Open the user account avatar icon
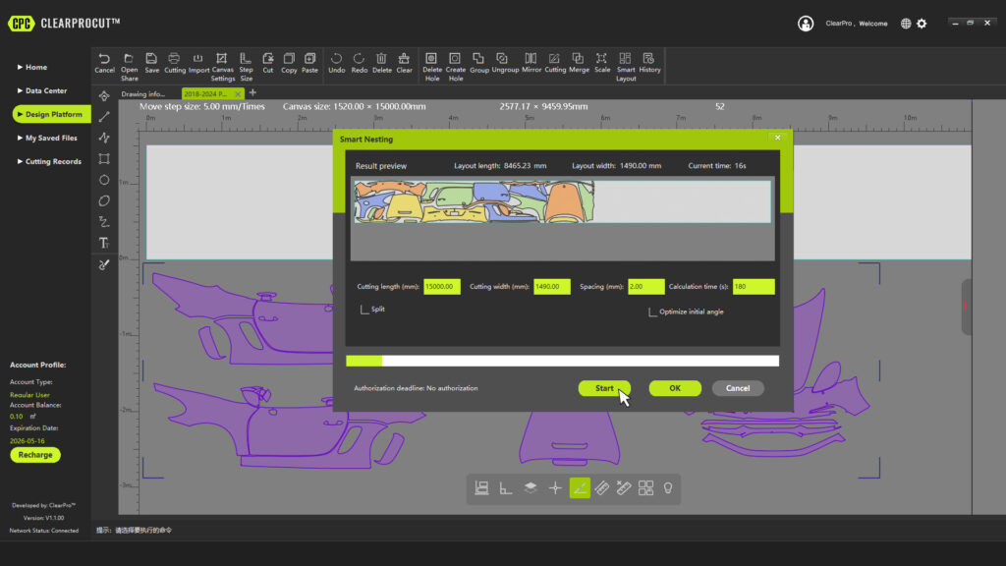 (x=806, y=24)
